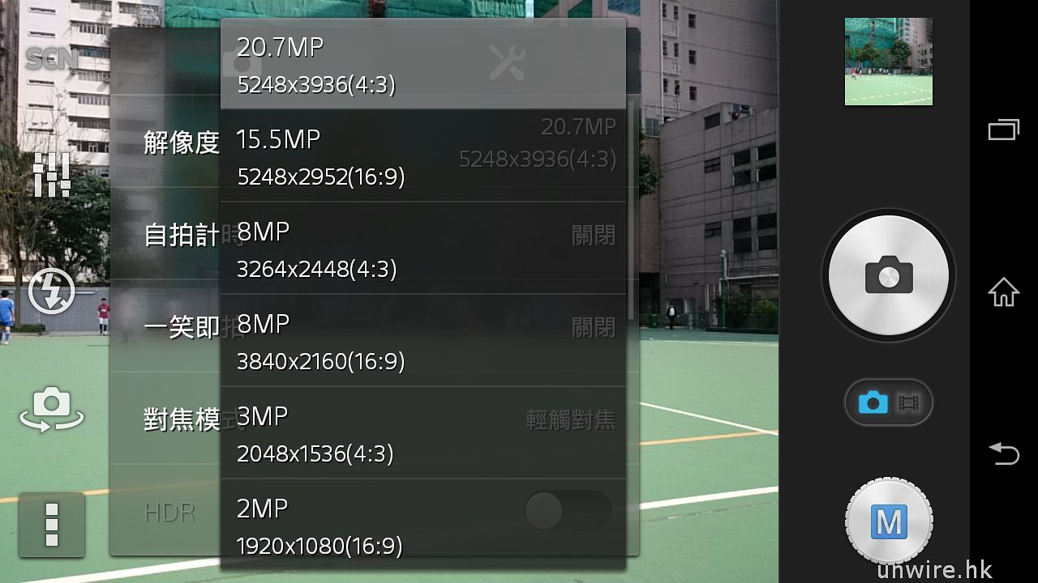1038x583 pixels.
Task: Toggle the HDR switch
Action: click(x=568, y=511)
